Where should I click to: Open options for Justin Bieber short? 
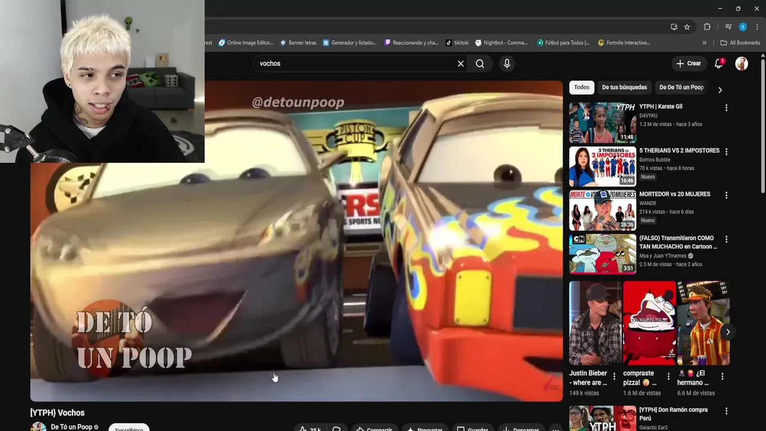(614, 377)
